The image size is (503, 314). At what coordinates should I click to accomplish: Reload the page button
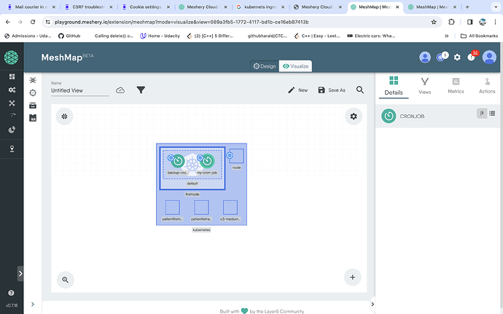33,22
